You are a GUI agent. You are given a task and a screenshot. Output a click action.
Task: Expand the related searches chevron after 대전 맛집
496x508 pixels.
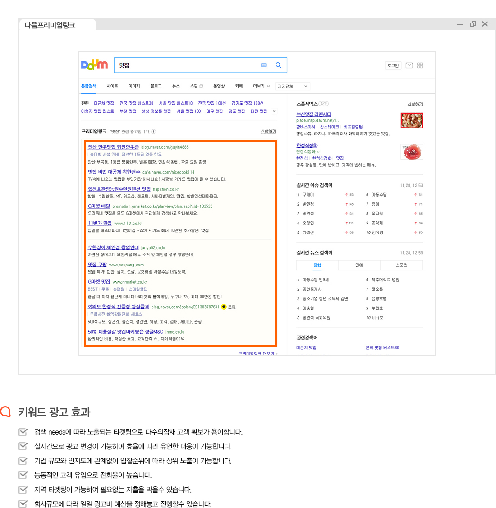click(274, 111)
